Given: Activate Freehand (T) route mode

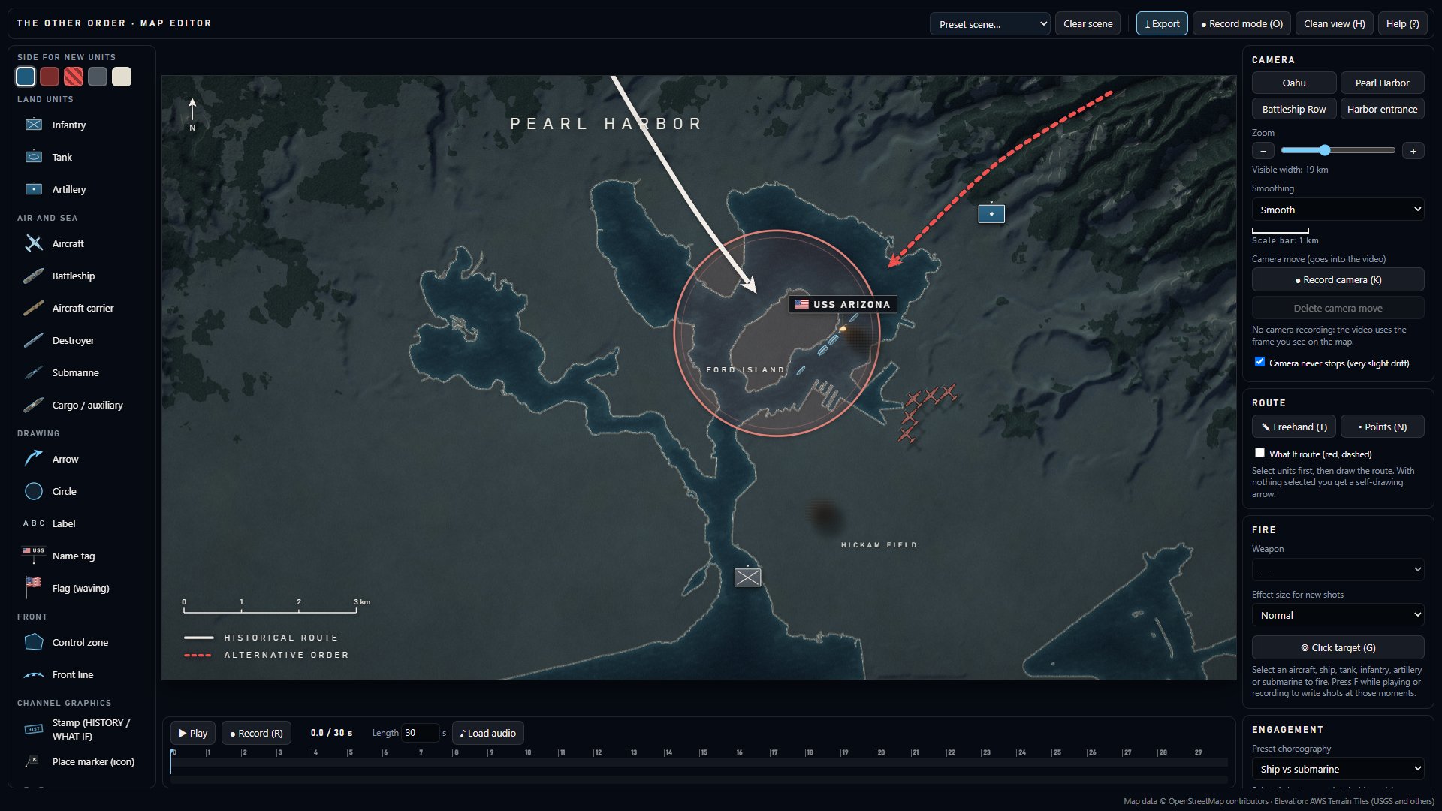Looking at the screenshot, I should (1294, 427).
